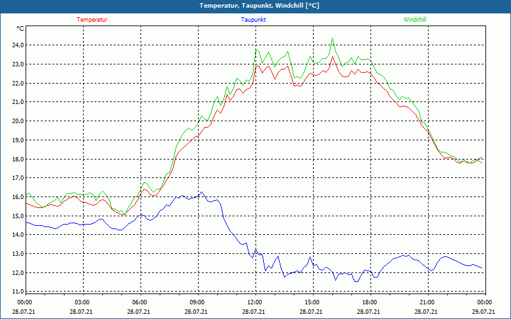Viewport: 511px width, 319px height.
Task: Select the 22,0 y-axis value
Action: (x=19, y=84)
